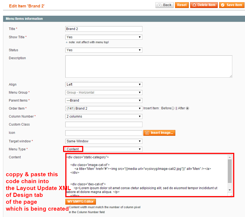This screenshot has width=245, height=217.
Task: Open the Order Item dropdown
Action: coord(104,109)
